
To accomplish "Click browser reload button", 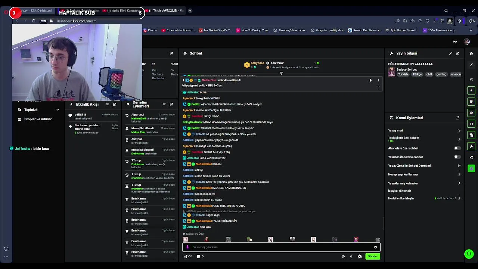I will coord(34,21).
